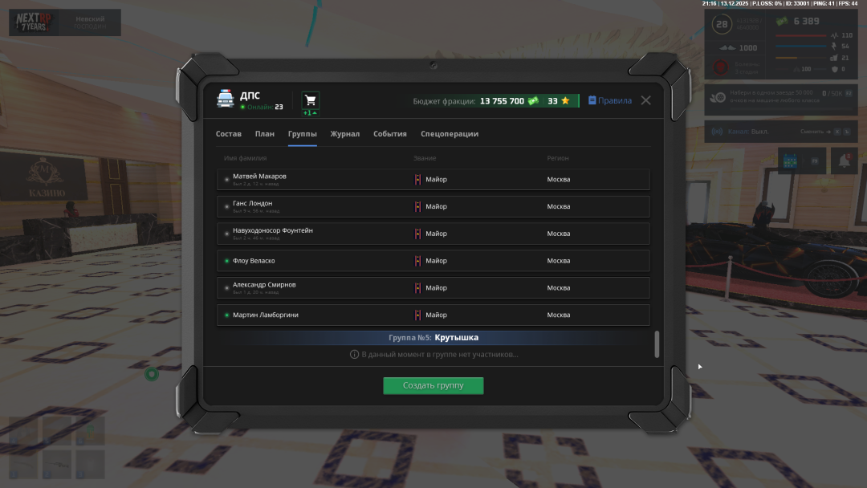Open the faction shop cart icon

(x=310, y=100)
